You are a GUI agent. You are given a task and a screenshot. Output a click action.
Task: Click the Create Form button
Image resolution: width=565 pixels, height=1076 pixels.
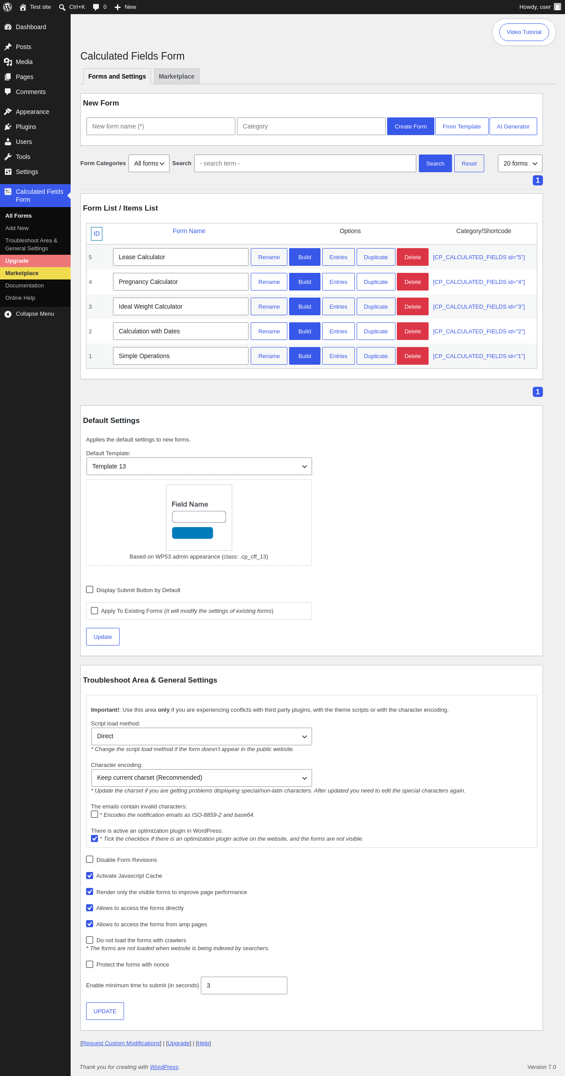click(411, 126)
